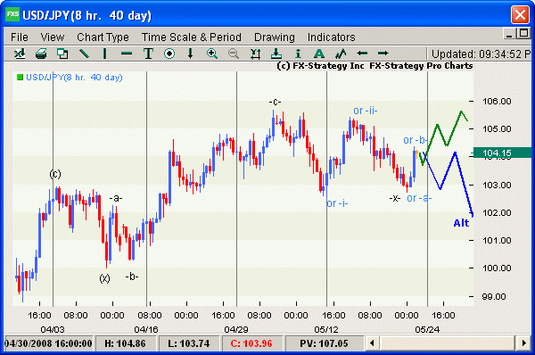Click the Excel export icon in toolbar
The image size is (535, 355).
(x=20, y=54)
